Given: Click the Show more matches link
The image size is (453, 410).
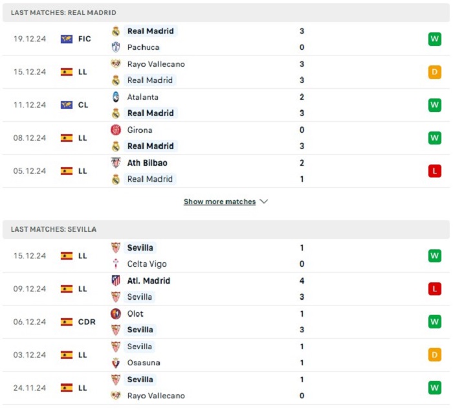Looking at the screenshot, I should click(x=219, y=201).
